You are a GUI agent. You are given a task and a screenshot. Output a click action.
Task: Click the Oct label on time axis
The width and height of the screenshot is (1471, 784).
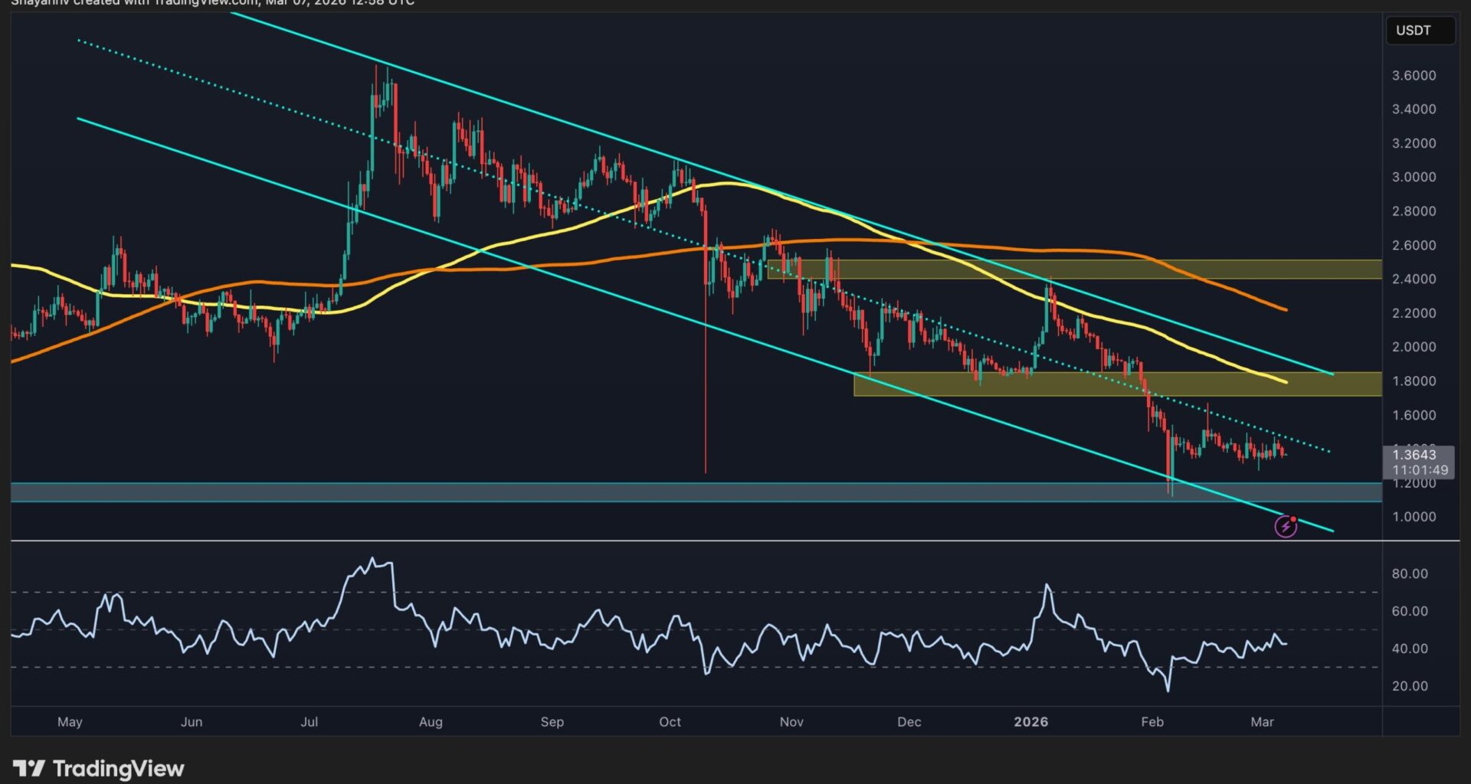pos(670,722)
